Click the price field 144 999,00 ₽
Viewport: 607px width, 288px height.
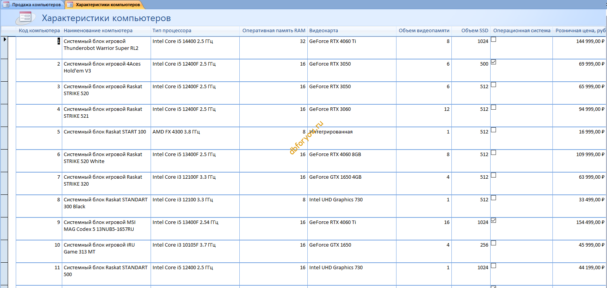pyautogui.click(x=579, y=48)
